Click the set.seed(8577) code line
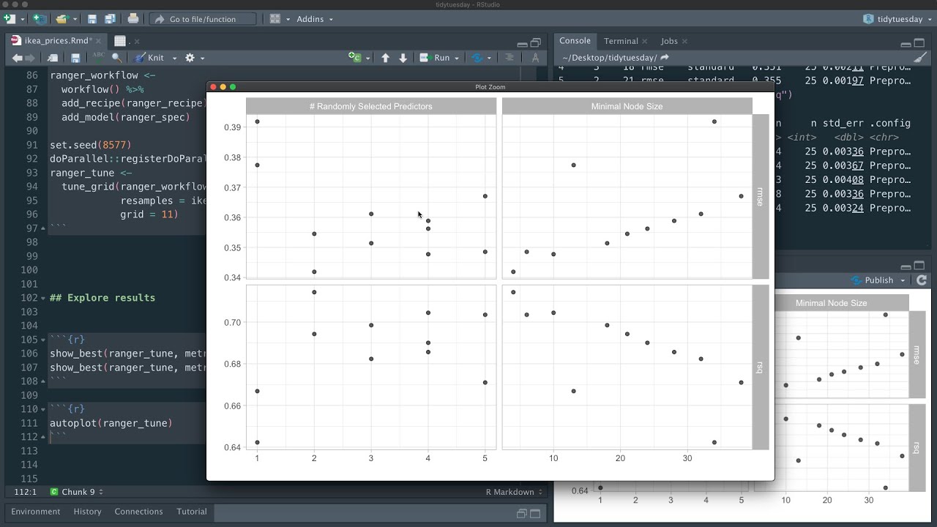937x527 pixels. (91, 145)
